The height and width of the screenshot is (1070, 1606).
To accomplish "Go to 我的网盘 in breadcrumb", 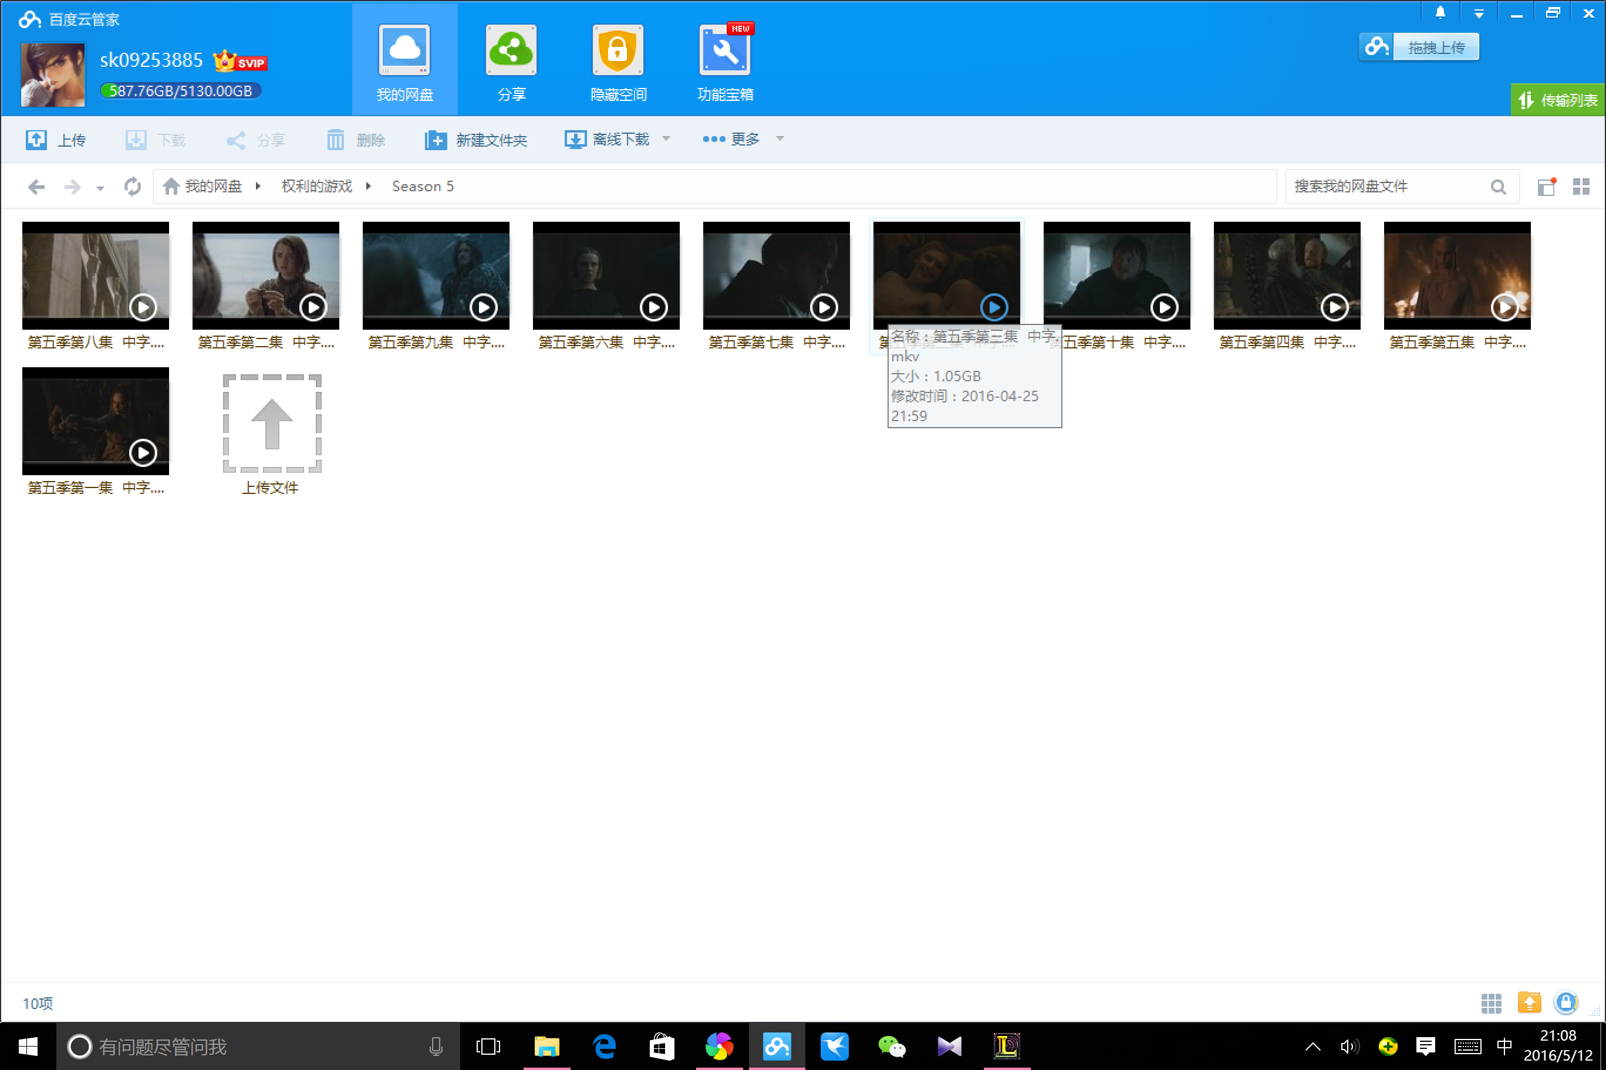I will click(x=213, y=187).
